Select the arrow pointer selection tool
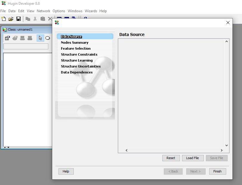Image resolution: width=242 pixels, height=185 pixels. 40,38
